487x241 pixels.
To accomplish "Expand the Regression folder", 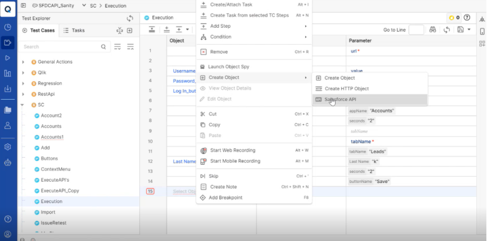I will pyautogui.click(x=23, y=83).
